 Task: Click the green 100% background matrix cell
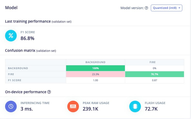point(96,68)
